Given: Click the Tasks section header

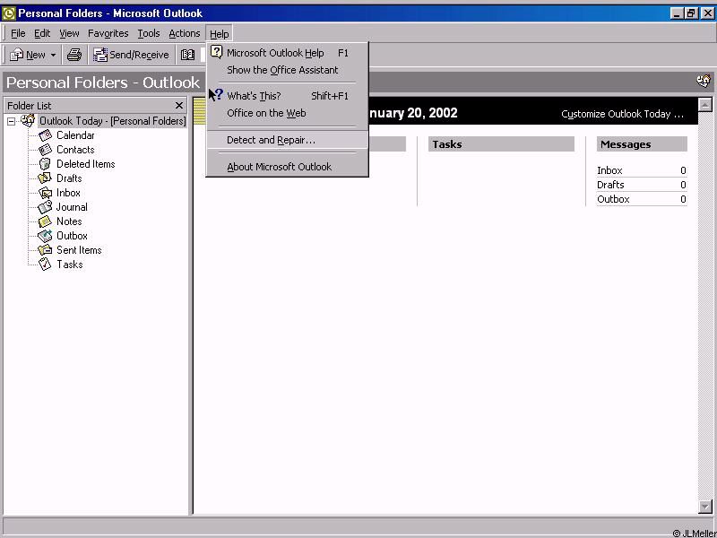Looking at the screenshot, I should click(501, 144).
